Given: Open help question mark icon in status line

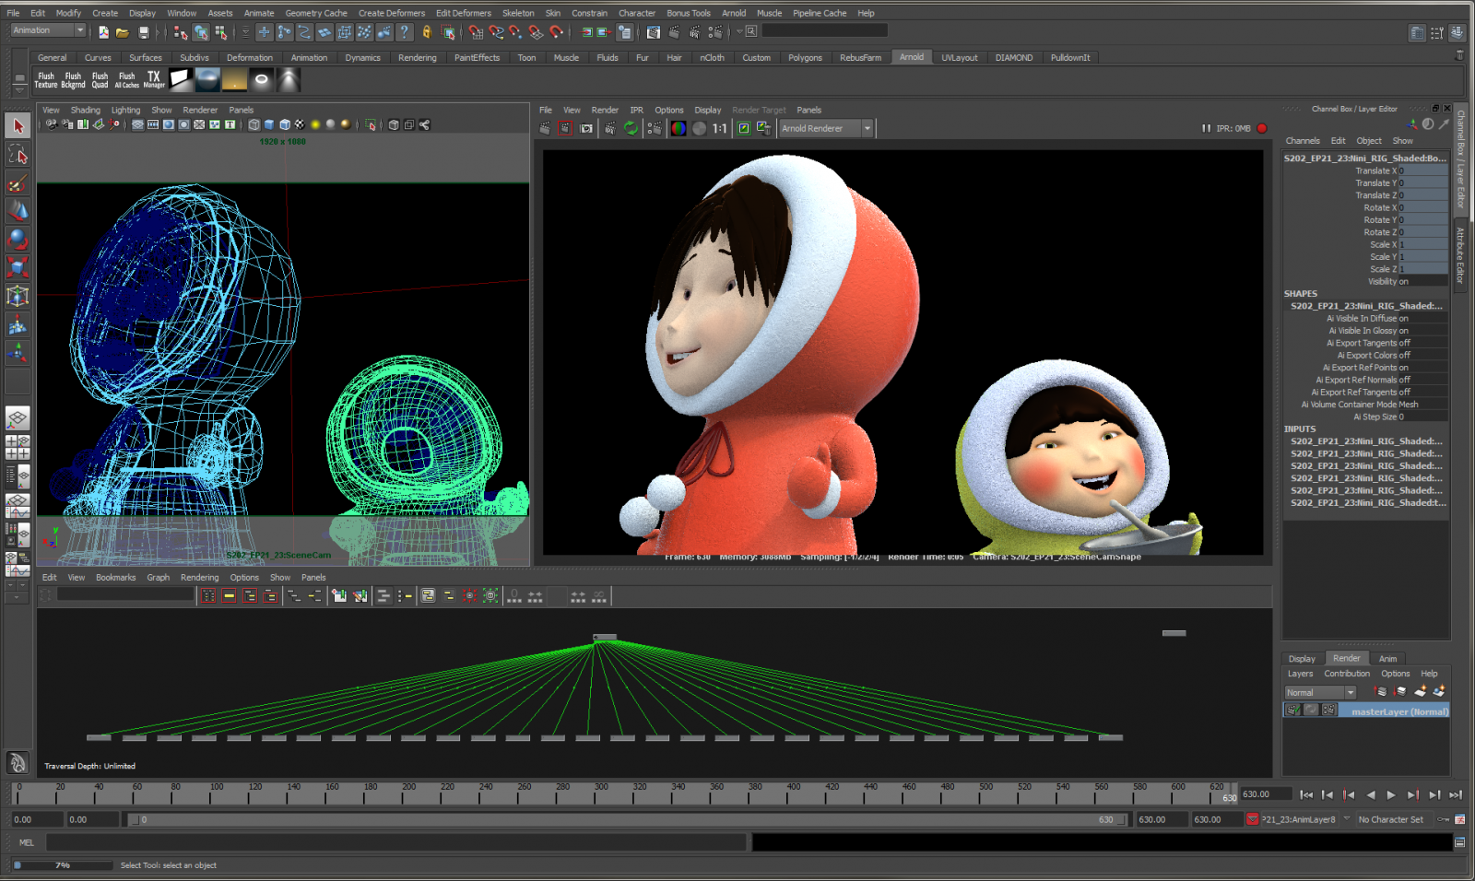Looking at the screenshot, I should click(404, 32).
